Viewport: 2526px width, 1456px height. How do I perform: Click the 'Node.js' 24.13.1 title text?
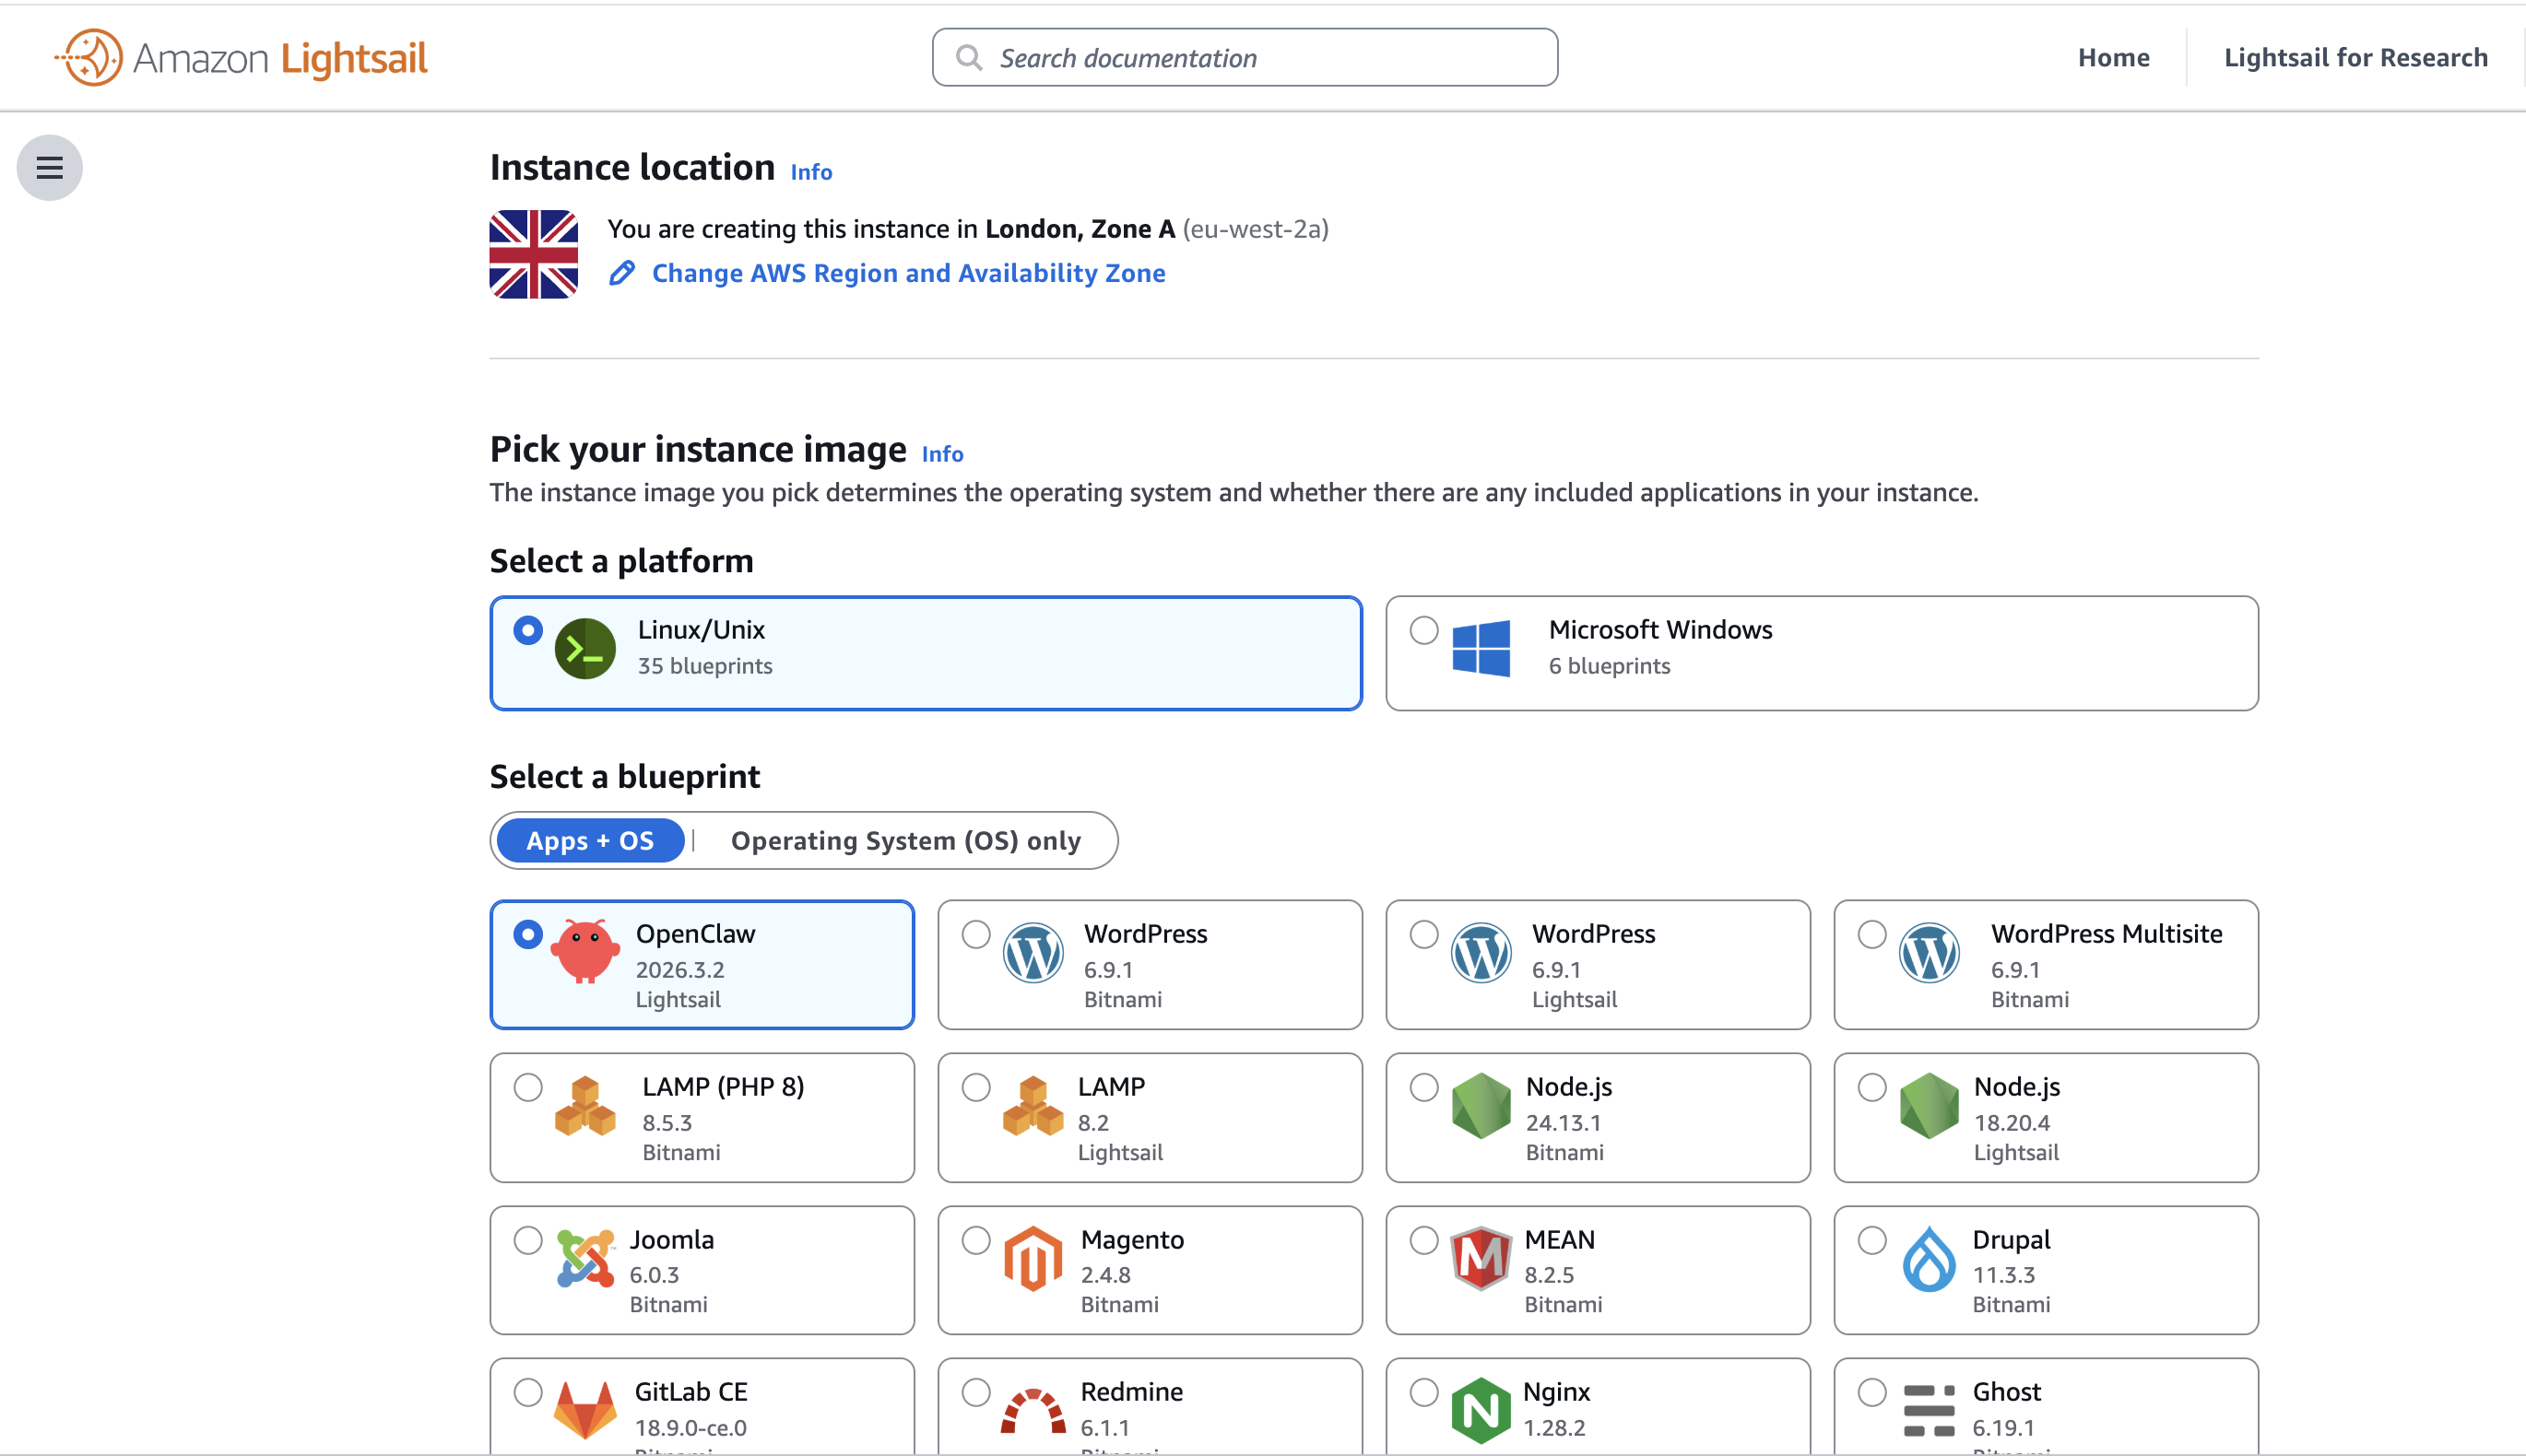click(1569, 1088)
